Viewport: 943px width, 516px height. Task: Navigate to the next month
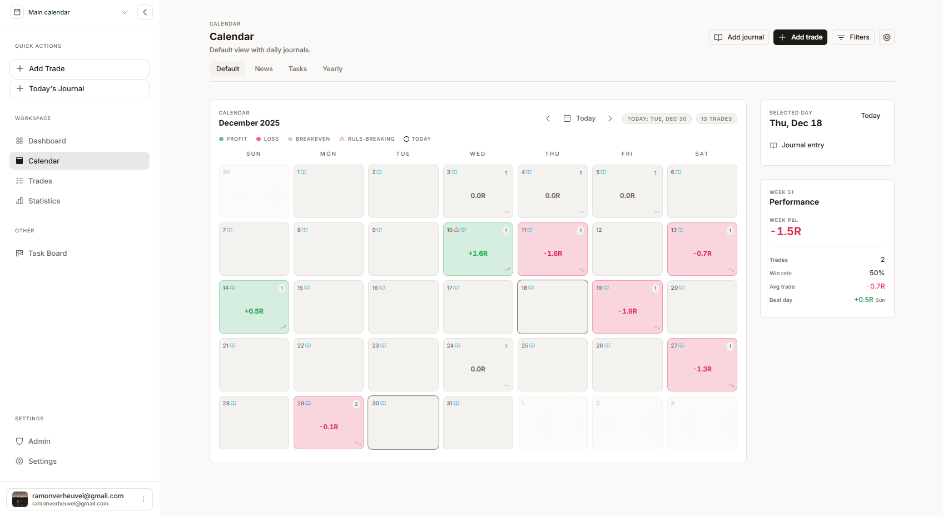point(610,118)
